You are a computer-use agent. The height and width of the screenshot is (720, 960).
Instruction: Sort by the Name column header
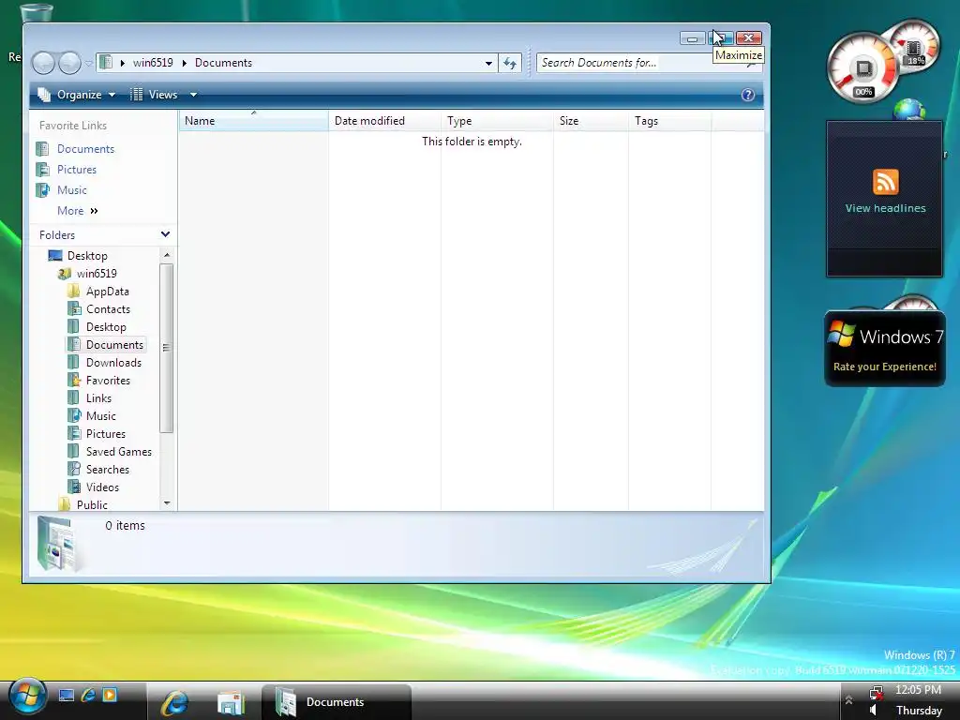pos(253,121)
